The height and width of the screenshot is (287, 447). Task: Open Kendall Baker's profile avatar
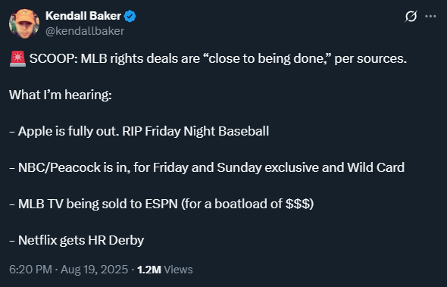[24, 23]
